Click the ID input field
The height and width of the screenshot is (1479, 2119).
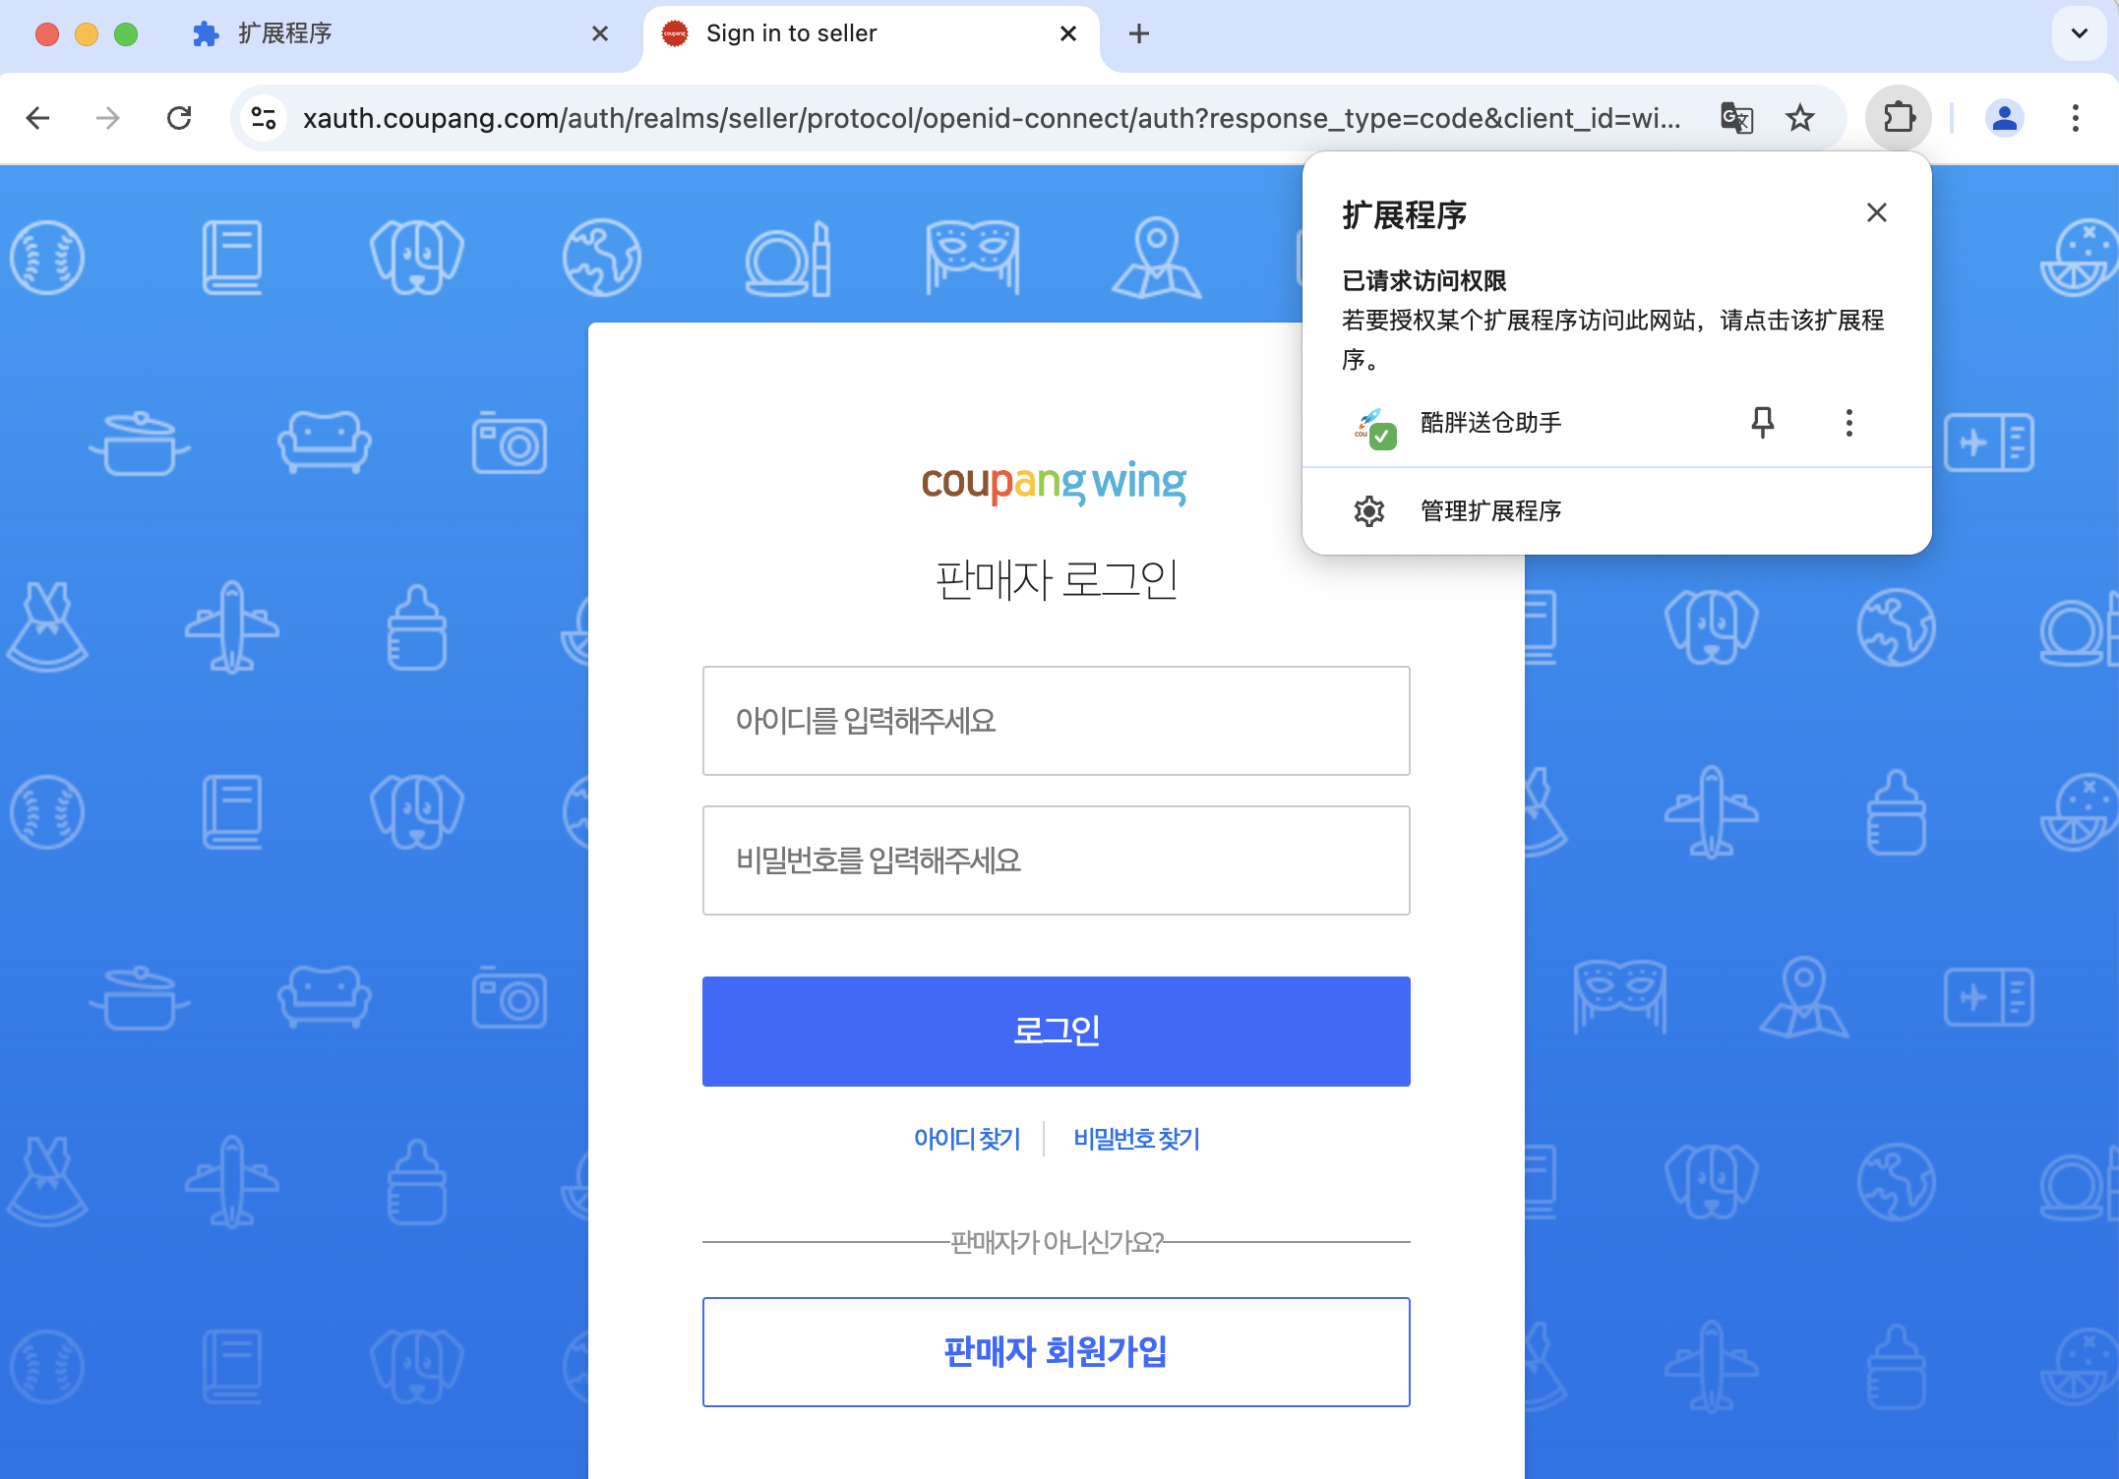point(1056,721)
